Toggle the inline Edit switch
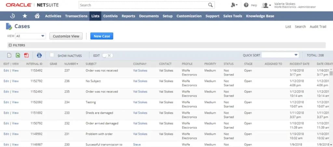The height and width of the screenshot is (147, 333). pos(107,55)
